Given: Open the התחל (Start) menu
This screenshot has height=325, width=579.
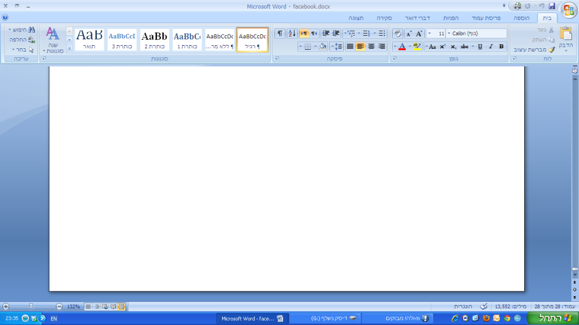Looking at the screenshot, I should (x=552, y=318).
